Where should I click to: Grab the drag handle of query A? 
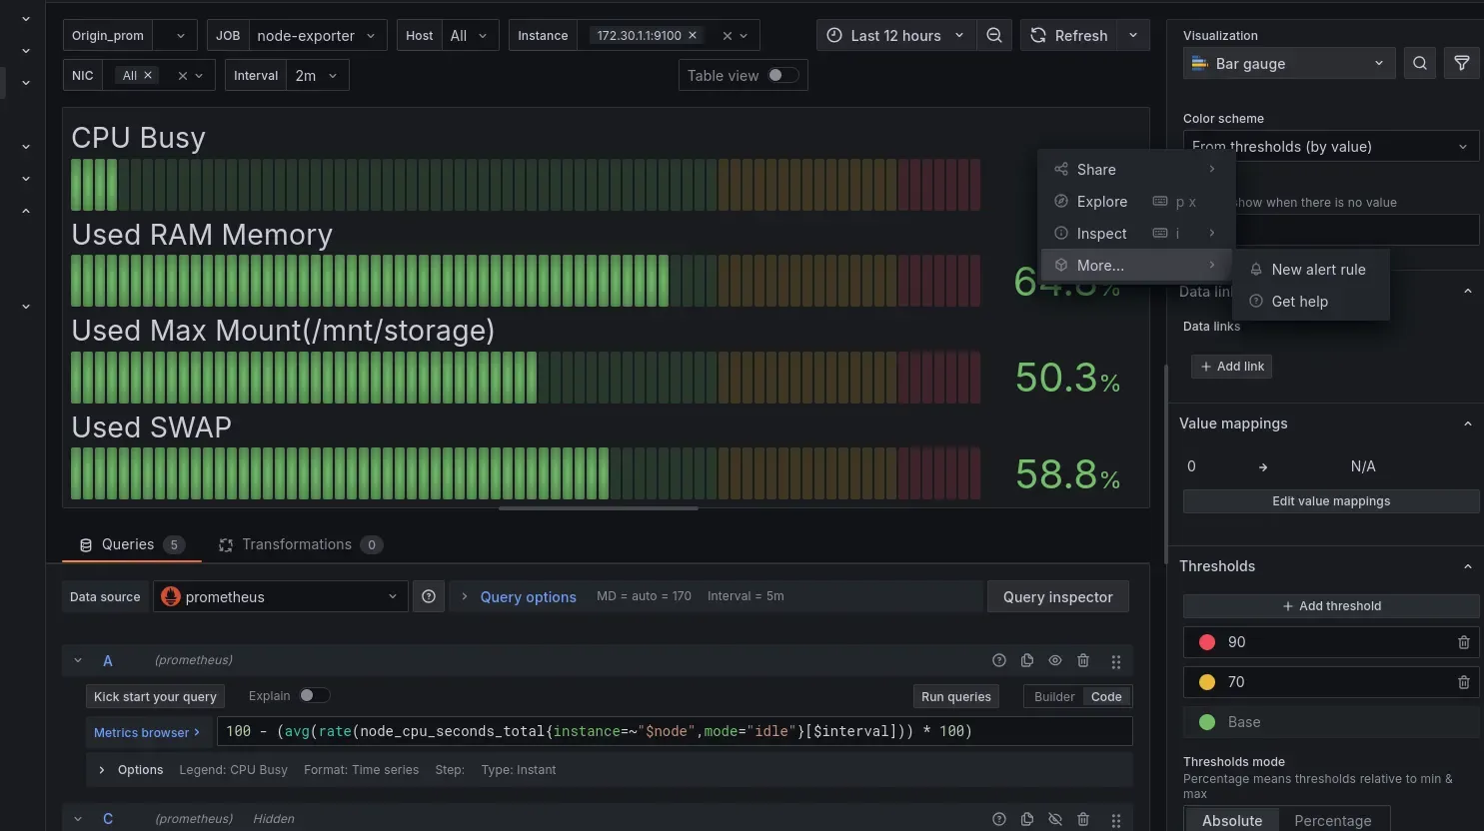point(1116,661)
